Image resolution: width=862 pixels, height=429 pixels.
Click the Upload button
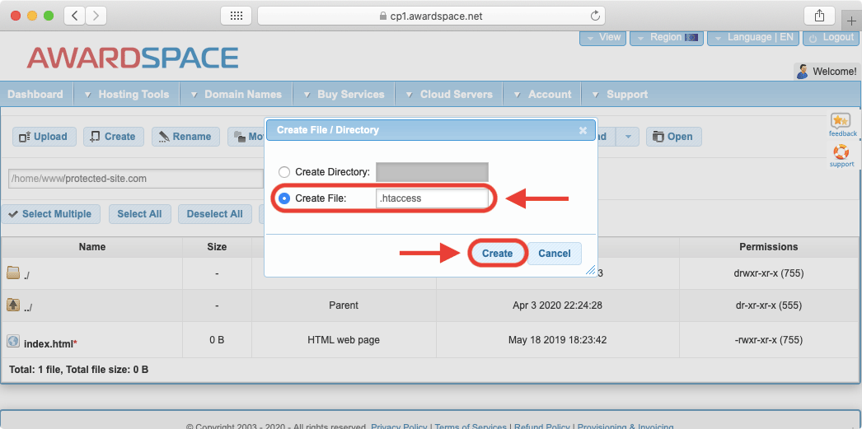coord(43,137)
